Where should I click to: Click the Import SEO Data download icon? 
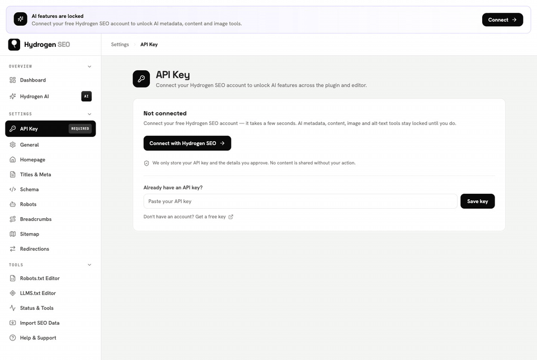13,323
